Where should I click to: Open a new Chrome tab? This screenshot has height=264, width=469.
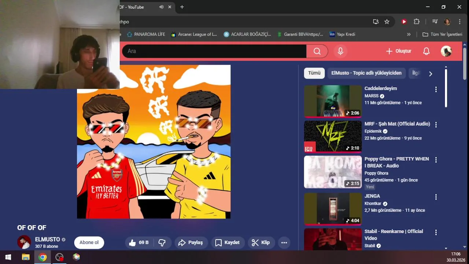[x=182, y=7]
